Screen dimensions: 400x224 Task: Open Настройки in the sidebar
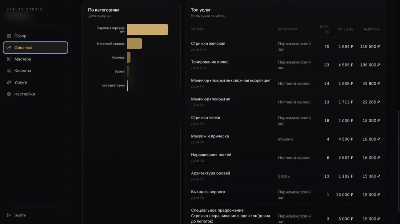(x=36, y=94)
